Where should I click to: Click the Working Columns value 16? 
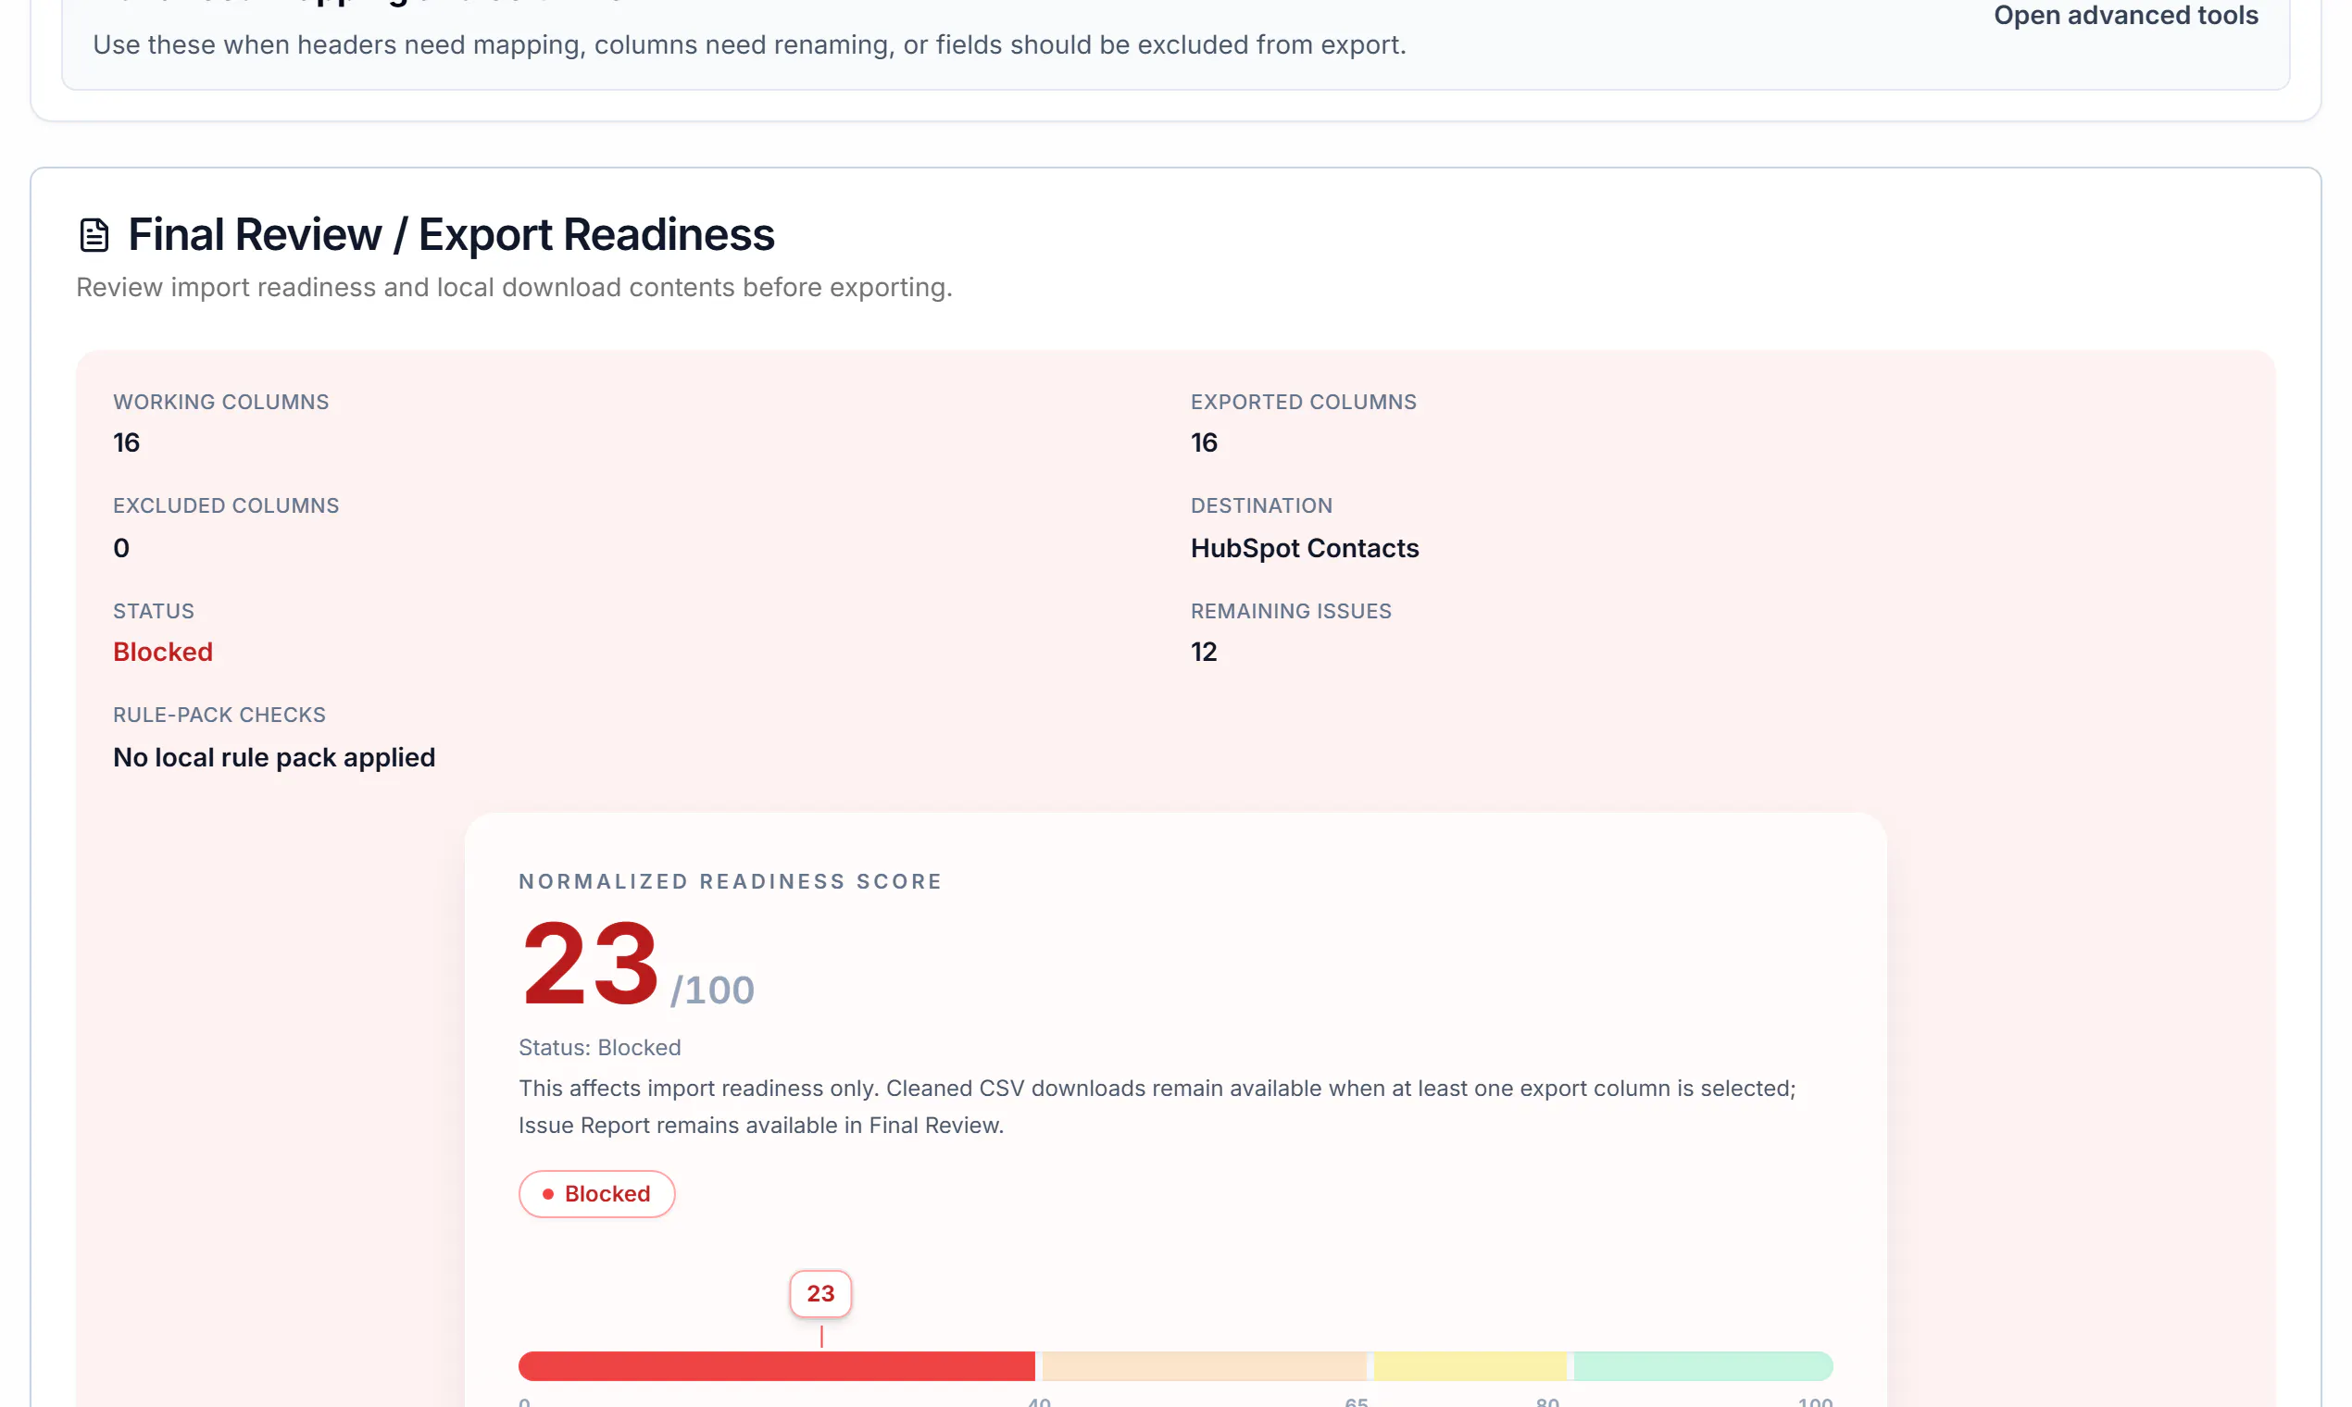point(126,442)
